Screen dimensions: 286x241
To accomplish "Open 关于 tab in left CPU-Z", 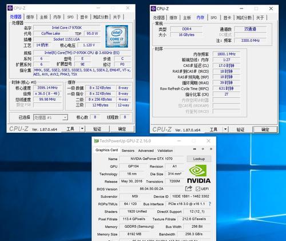I will point(117,17).
